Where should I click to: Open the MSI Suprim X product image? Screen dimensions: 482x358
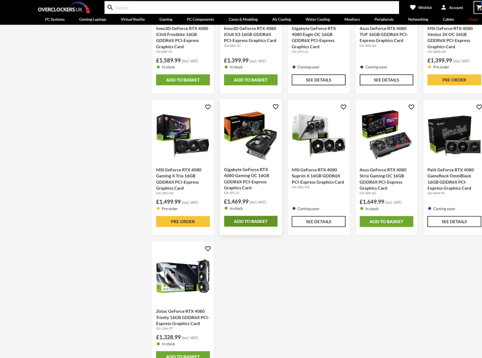tap(318, 135)
